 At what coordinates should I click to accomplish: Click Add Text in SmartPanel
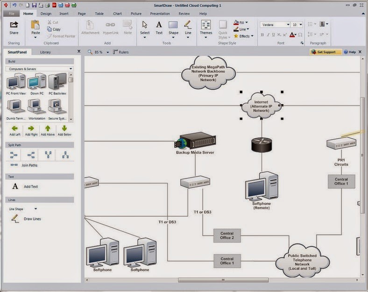[x=25, y=186]
